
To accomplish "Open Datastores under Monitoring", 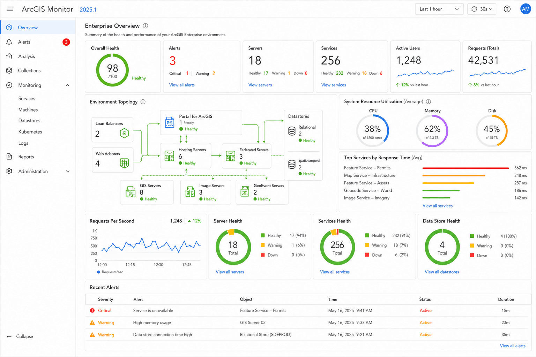I will point(29,121).
